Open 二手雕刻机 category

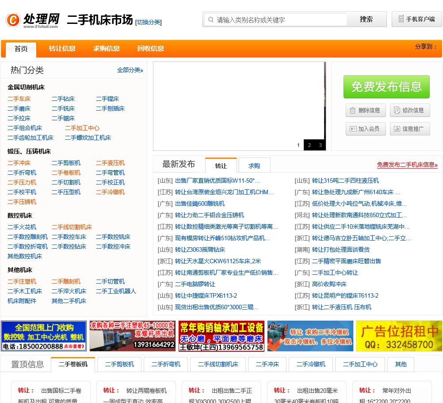(66, 281)
